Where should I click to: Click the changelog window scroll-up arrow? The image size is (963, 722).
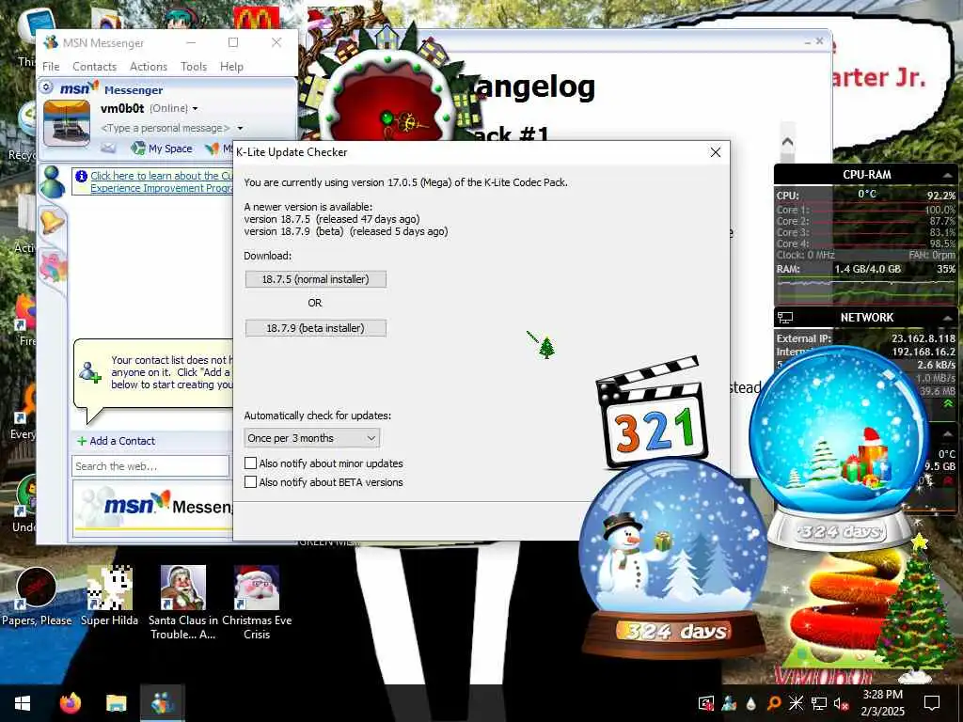click(787, 142)
